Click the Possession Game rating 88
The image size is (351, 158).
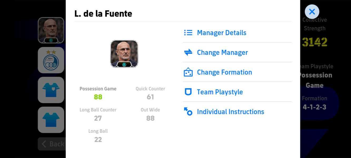tap(98, 97)
